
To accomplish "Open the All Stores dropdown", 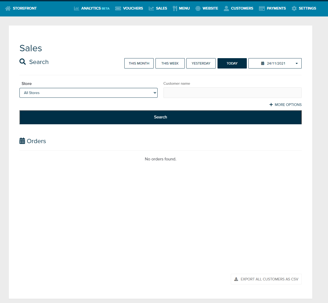I will point(88,93).
